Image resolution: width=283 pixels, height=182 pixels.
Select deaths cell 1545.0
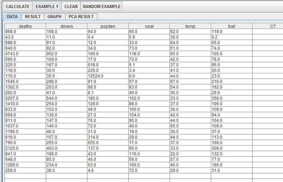25,81
